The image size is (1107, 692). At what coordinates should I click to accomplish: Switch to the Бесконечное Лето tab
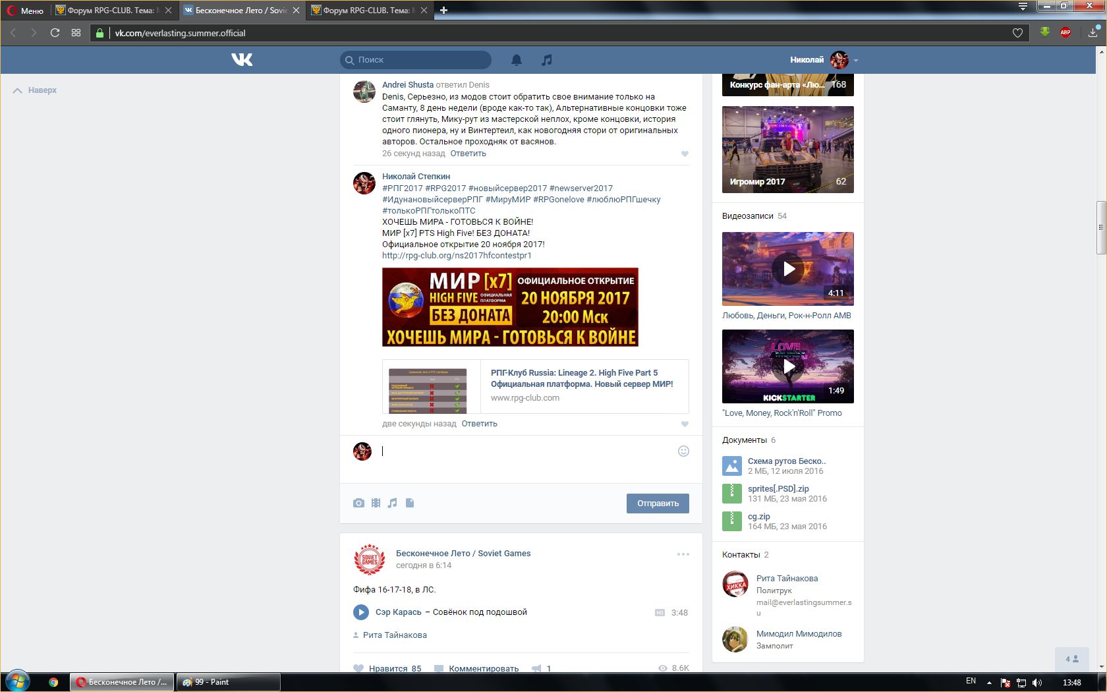[x=240, y=11]
